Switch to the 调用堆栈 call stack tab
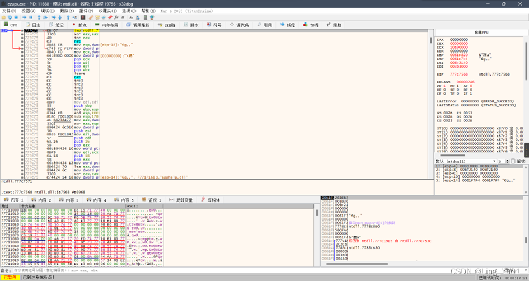 (x=138, y=25)
